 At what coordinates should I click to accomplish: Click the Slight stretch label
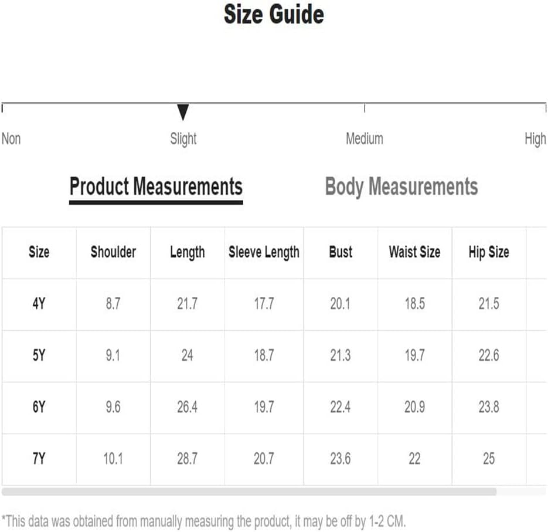pyautogui.click(x=183, y=139)
